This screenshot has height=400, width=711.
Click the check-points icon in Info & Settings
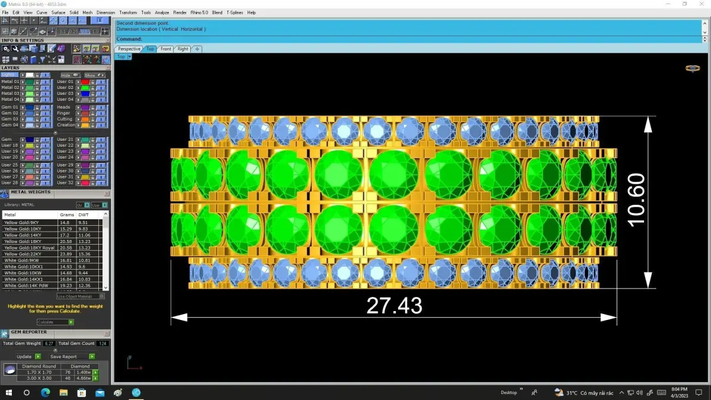point(52,59)
